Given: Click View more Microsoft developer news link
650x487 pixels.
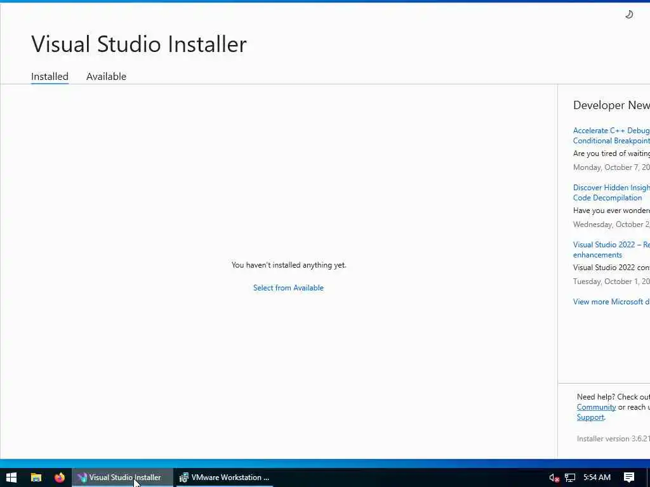Looking at the screenshot, I should pyautogui.click(x=611, y=301).
